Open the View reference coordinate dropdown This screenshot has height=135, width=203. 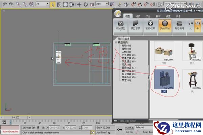point(102,4)
